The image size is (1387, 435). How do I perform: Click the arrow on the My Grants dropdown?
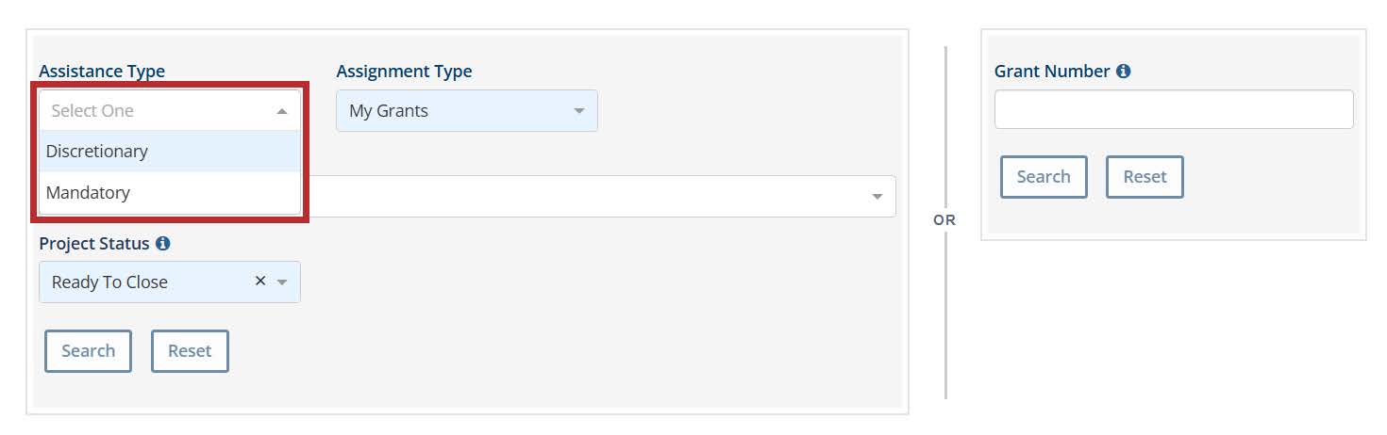(x=579, y=111)
